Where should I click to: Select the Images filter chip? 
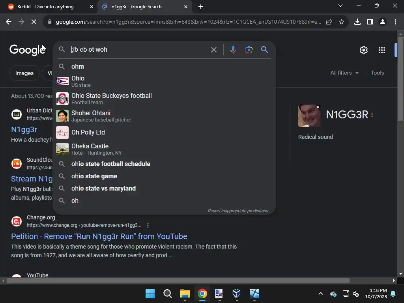tap(24, 73)
